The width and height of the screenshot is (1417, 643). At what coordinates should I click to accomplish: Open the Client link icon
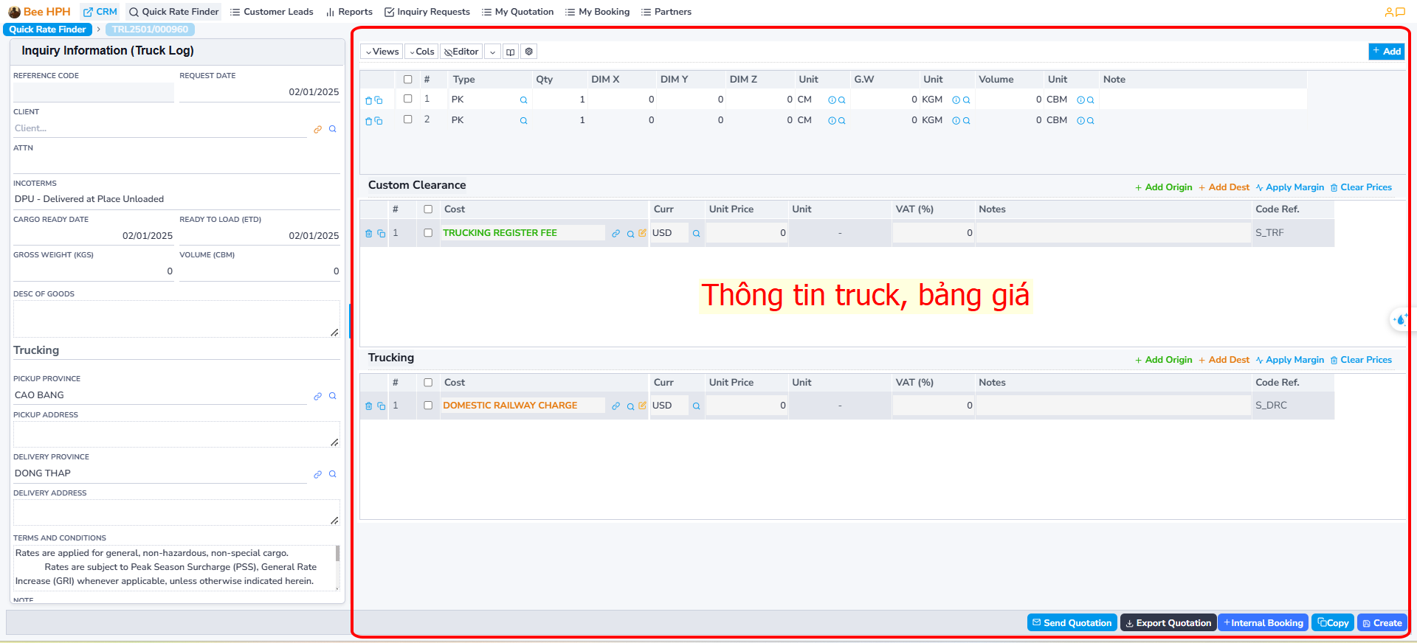317,129
